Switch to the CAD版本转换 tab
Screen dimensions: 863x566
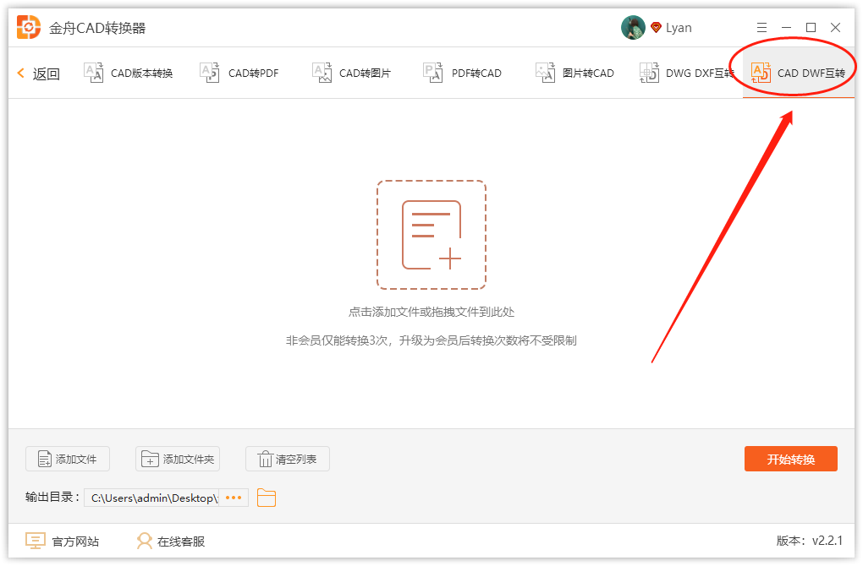pos(129,73)
